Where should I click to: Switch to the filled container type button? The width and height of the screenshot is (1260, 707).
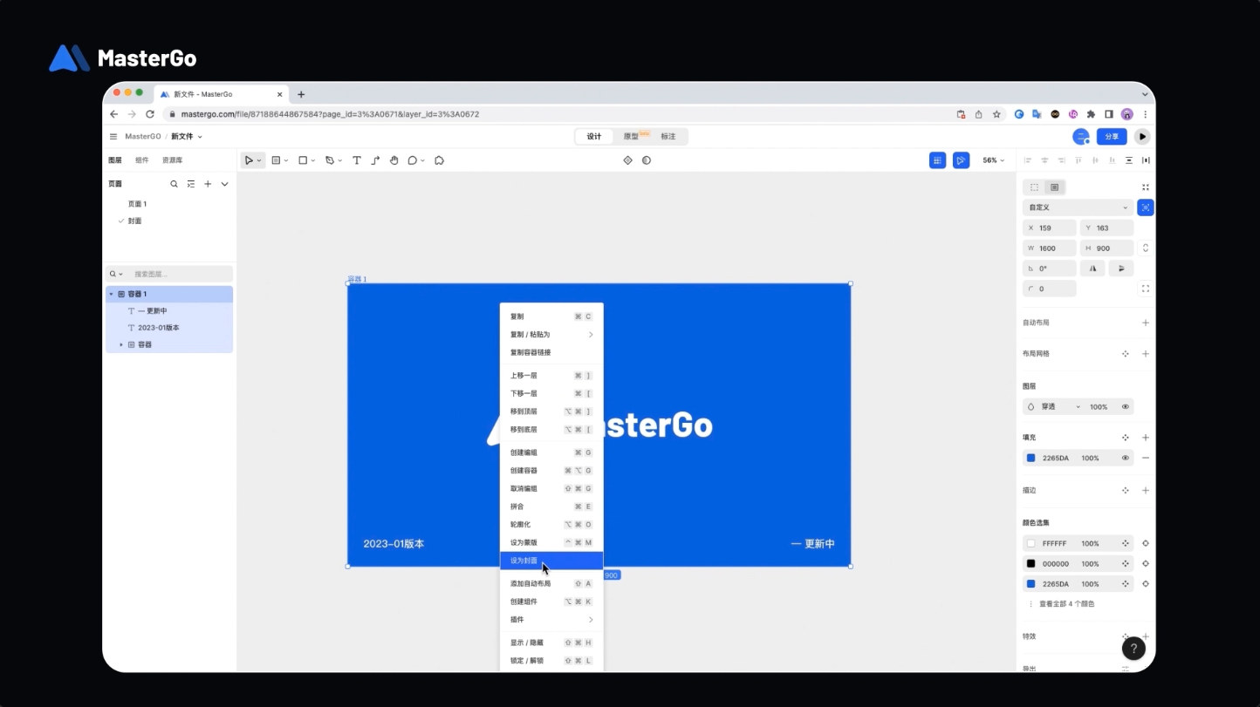tap(1054, 187)
